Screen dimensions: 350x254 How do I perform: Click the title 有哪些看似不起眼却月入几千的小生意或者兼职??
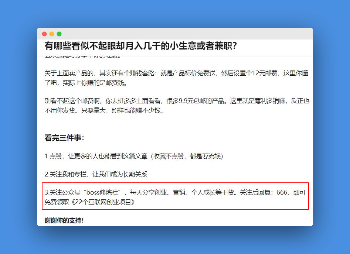[x=140, y=46]
